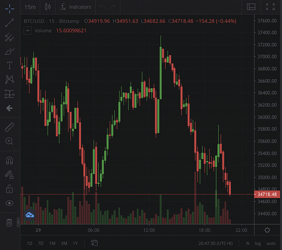
Task: Open the candle chart style menu
Action: pos(48,7)
